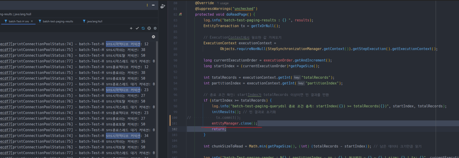Click 'requireNonNull' on line 88

(x=251, y=49)
